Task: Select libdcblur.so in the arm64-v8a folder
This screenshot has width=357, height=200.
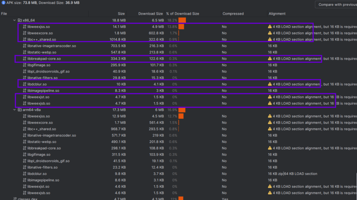Action: coord(37,174)
